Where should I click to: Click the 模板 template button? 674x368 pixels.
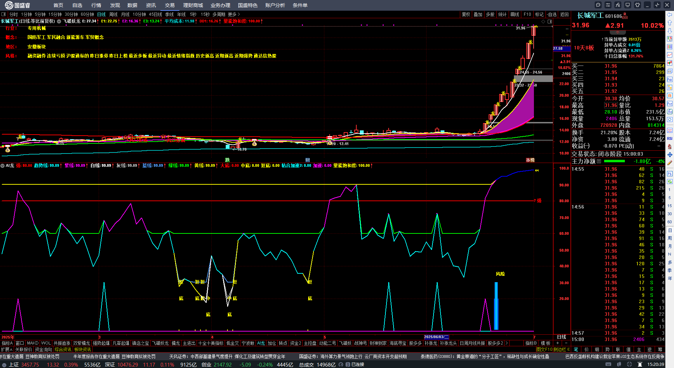tap(546, 343)
